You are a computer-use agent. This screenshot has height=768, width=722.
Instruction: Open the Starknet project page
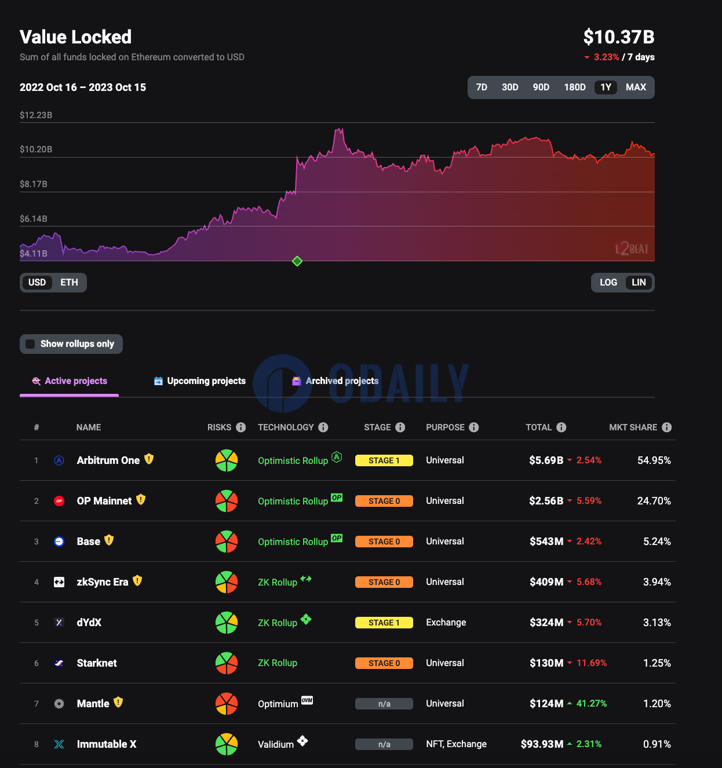[x=97, y=663]
